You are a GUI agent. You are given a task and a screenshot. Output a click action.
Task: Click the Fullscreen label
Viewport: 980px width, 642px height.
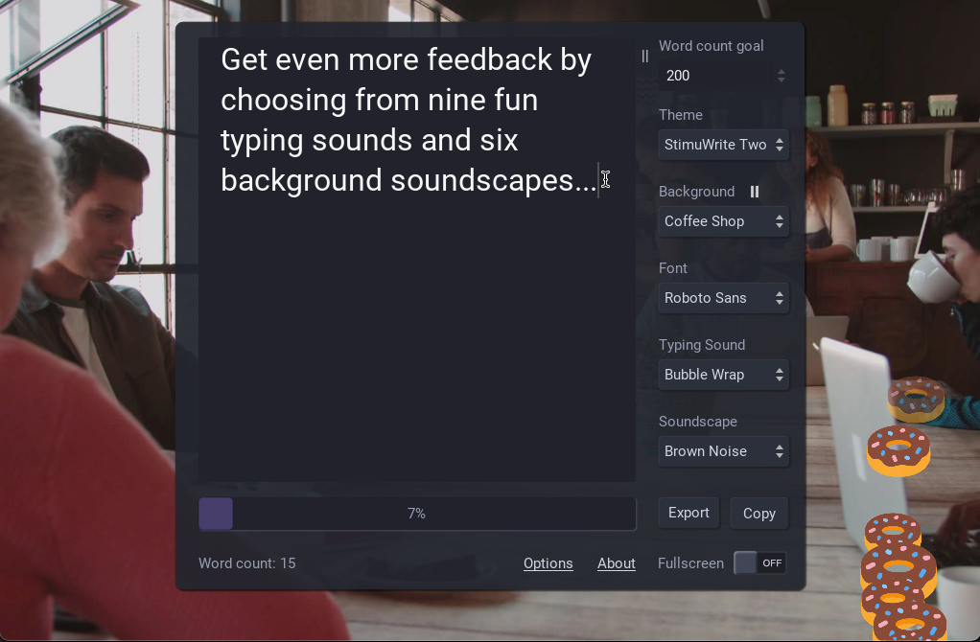(x=690, y=563)
